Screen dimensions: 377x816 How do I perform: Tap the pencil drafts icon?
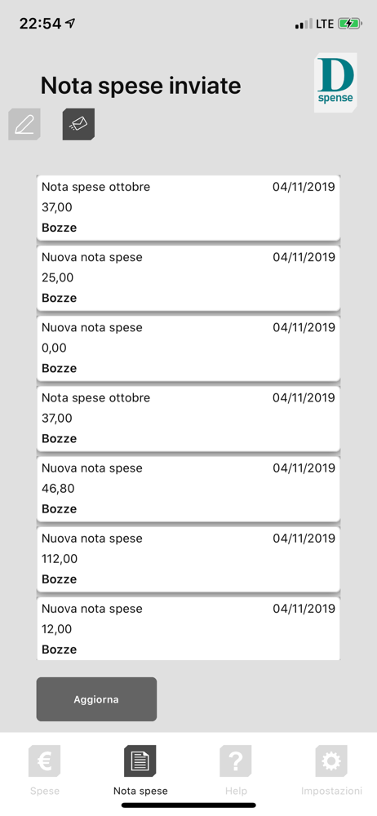pyautogui.click(x=24, y=124)
